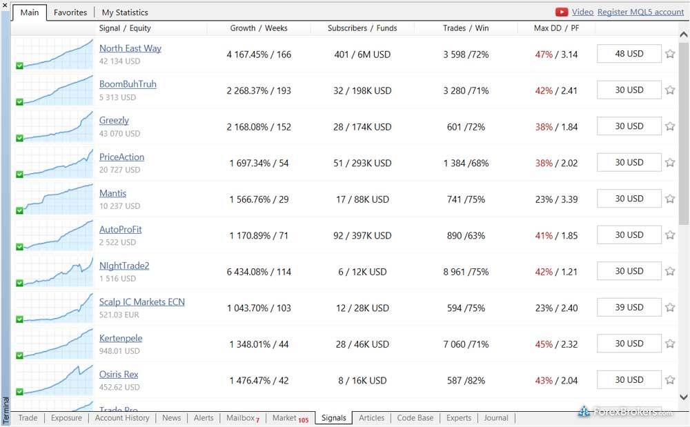
Task: Add Greezly to favorites via star
Action: coord(670,126)
